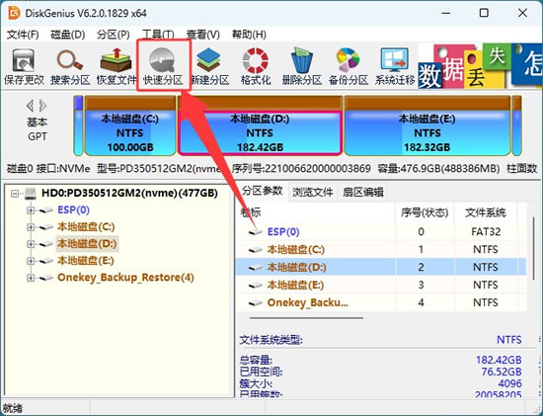This screenshot has height=416, width=543.
Task: Expand the 本地磁盘(D:) tree node
Action: tap(31, 244)
